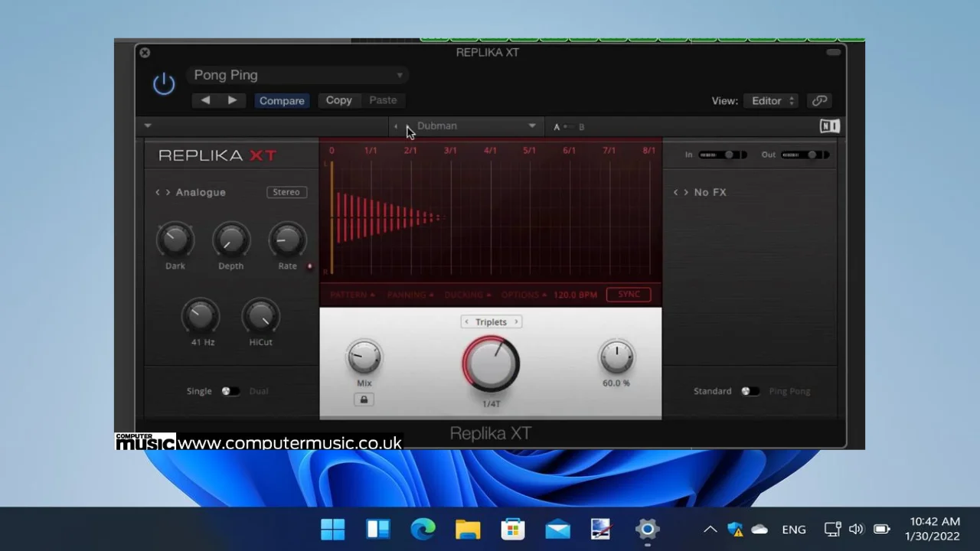Open the volume speaker tray icon
The width and height of the screenshot is (980, 551).
point(856,529)
